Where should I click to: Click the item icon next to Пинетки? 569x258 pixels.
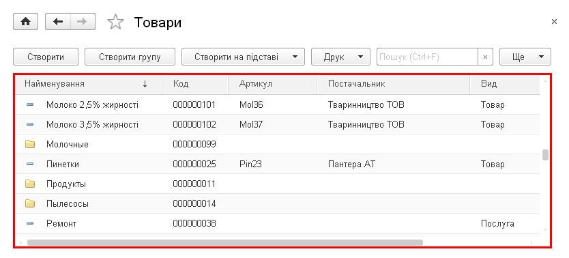tap(30, 164)
